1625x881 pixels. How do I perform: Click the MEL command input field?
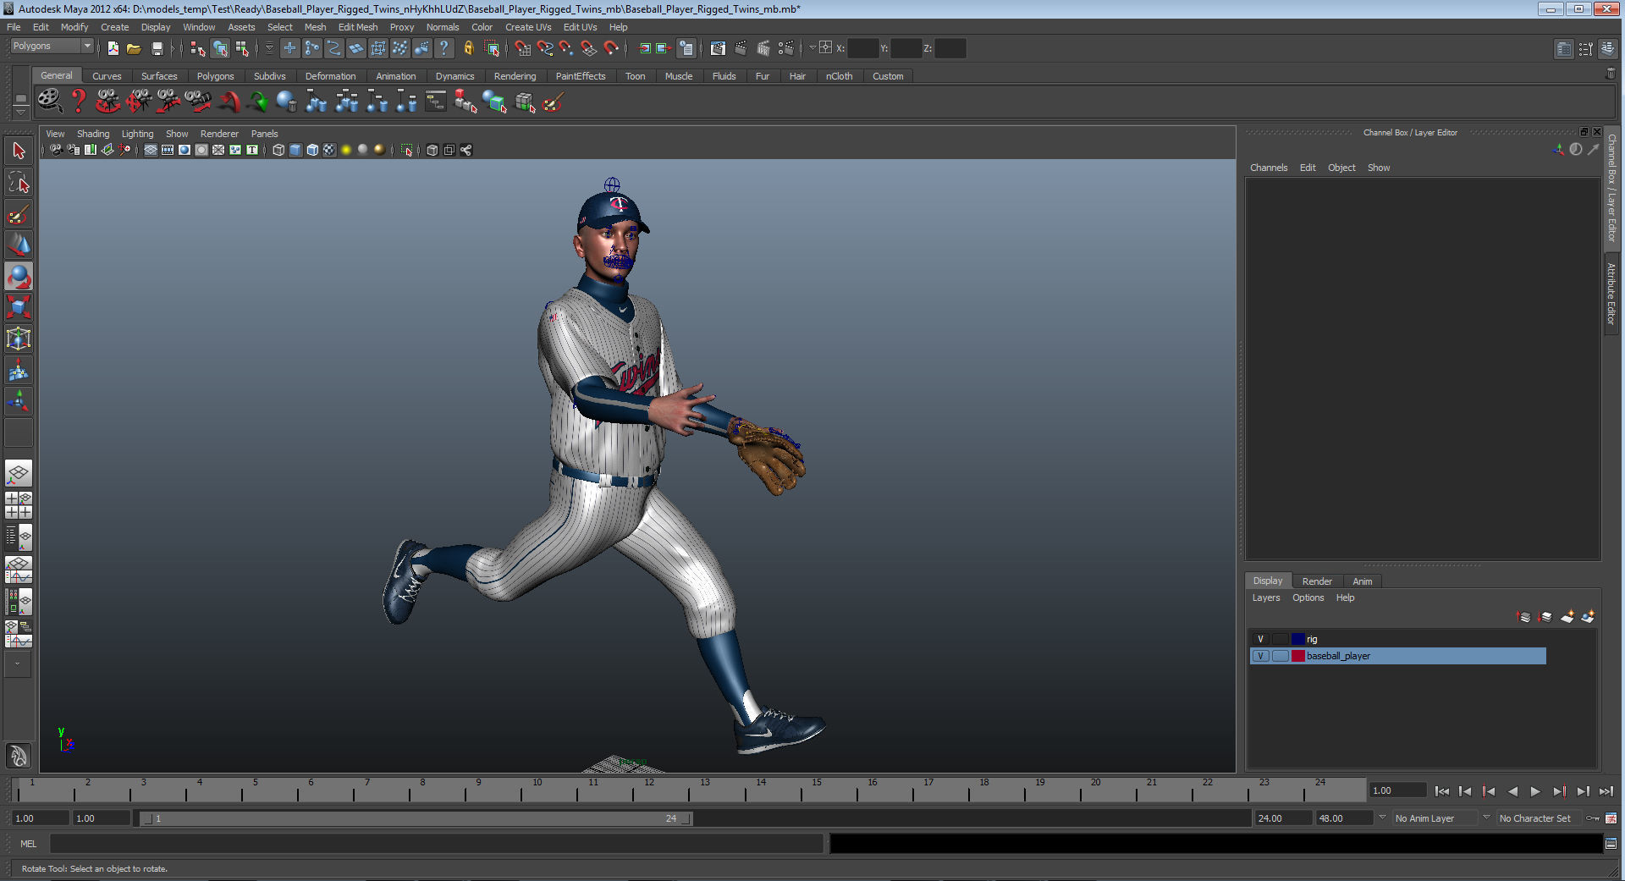(437, 844)
